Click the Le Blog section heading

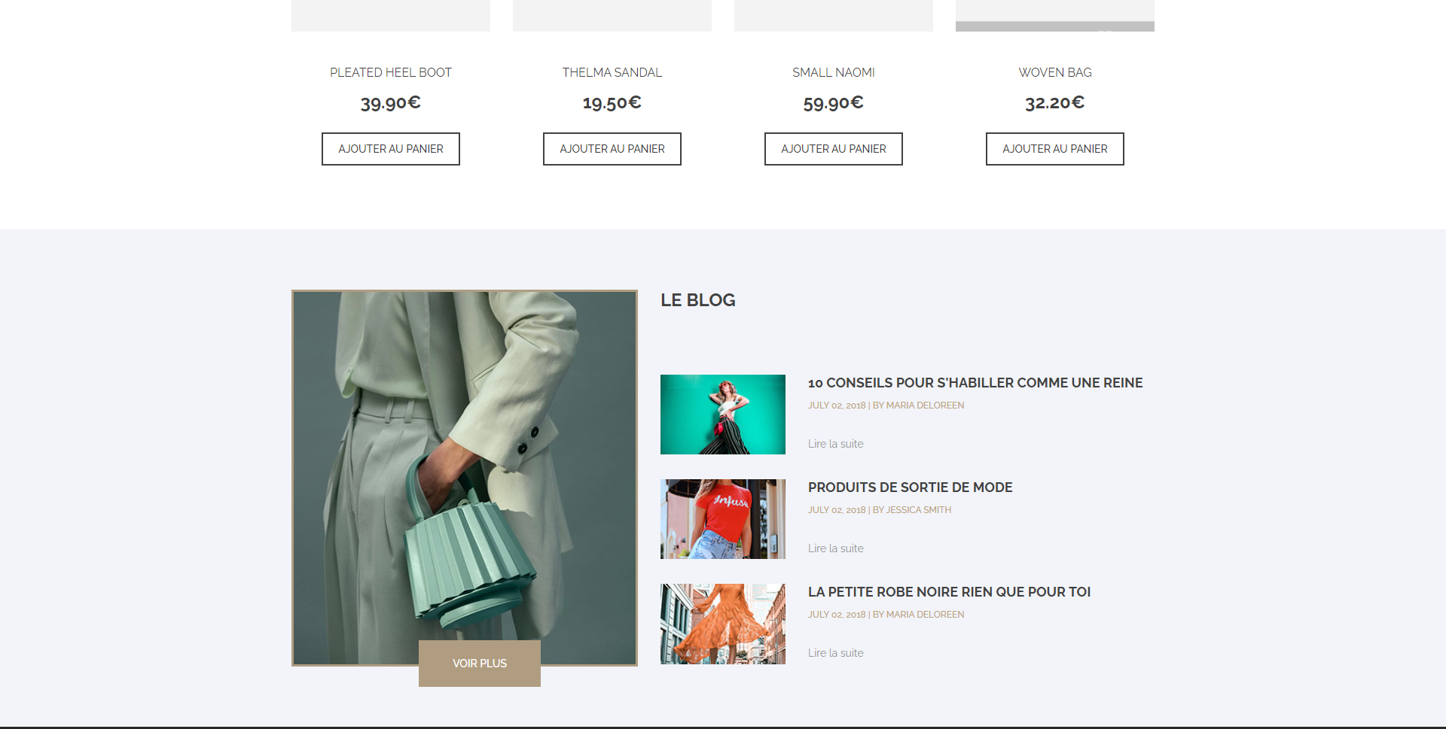point(697,300)
